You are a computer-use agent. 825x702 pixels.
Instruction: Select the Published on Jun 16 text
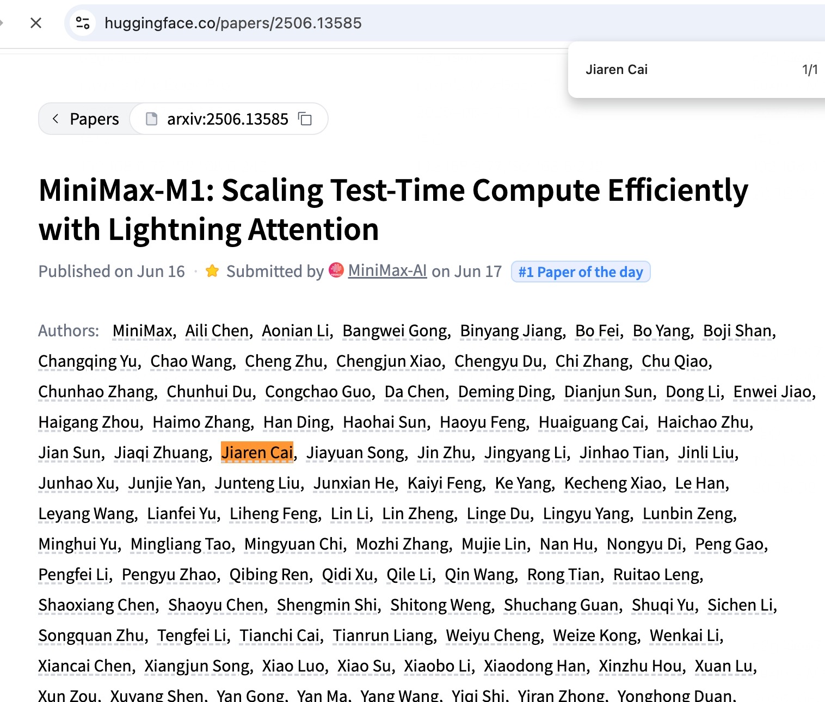(x=112, y=271)
